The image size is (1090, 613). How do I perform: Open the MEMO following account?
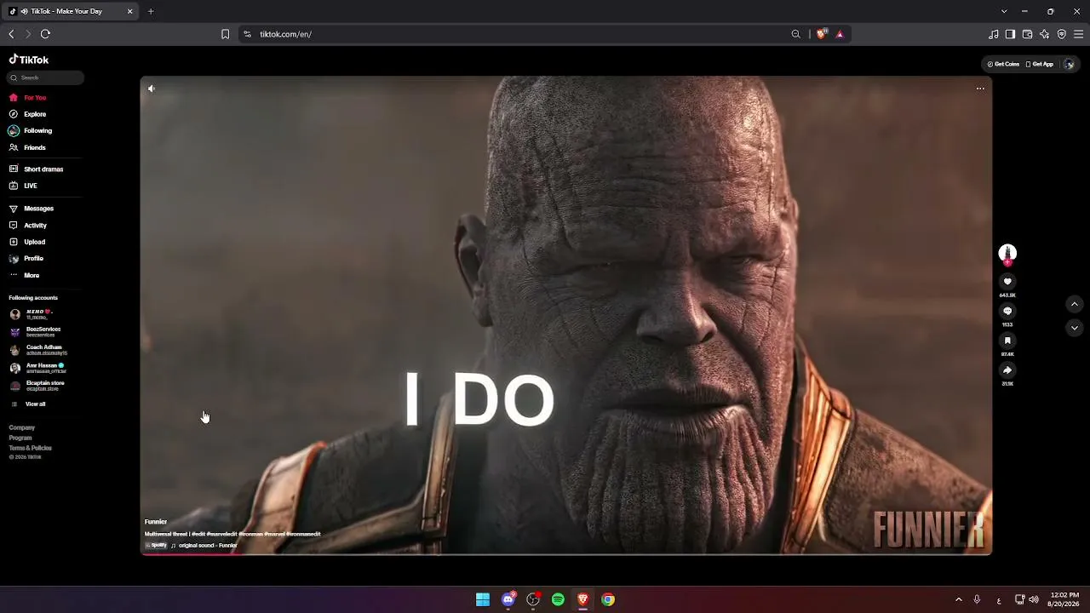click(31, 314)
